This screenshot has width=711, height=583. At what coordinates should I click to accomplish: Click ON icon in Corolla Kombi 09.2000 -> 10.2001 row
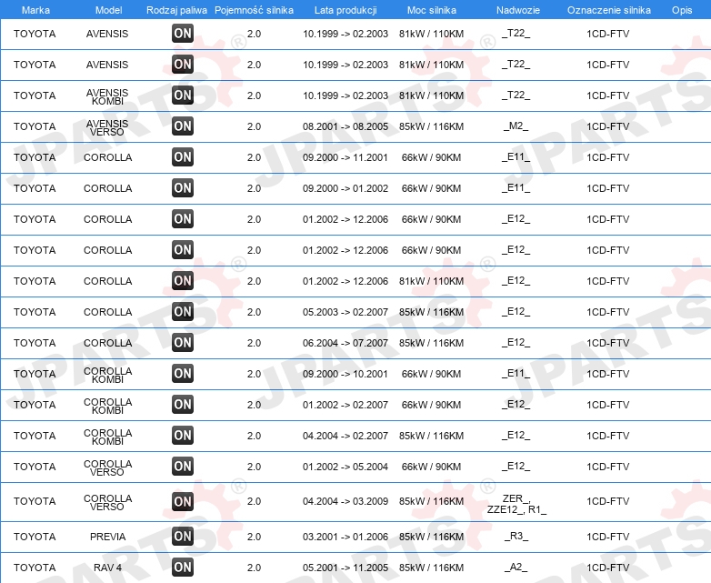click(183, 374)
